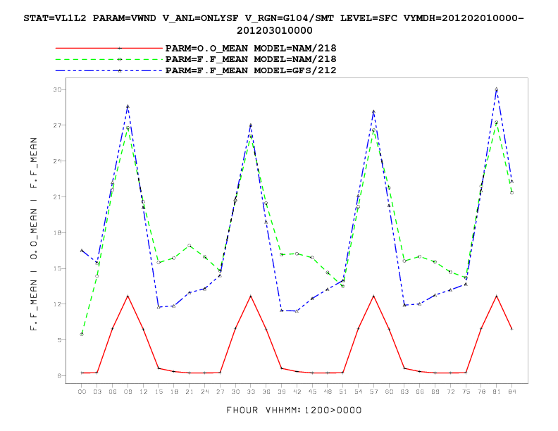Click y-axis tick label 18
This screenshot has width=558, height=431.
point(57,232)
